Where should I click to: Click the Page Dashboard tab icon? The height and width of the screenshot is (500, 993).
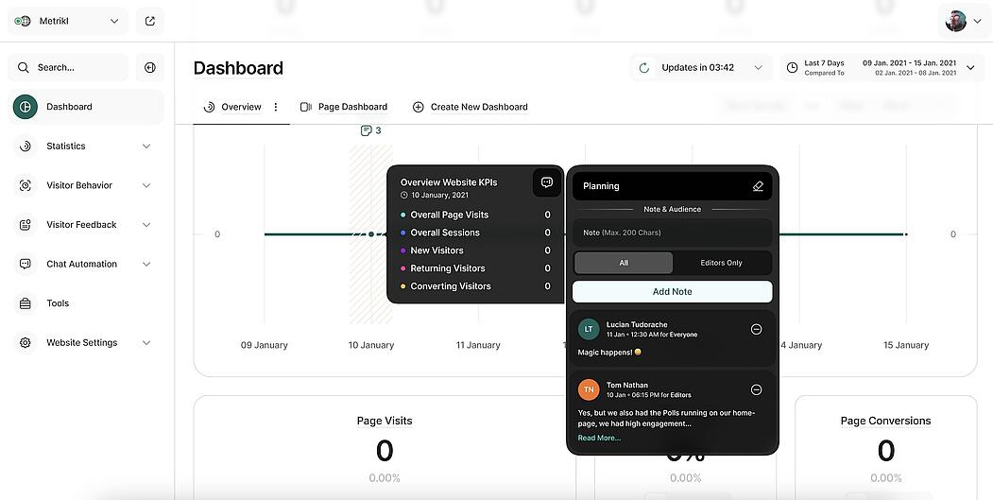click(x=306, y=107)
